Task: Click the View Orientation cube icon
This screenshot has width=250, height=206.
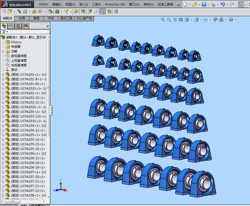Action: click(187, 20)
